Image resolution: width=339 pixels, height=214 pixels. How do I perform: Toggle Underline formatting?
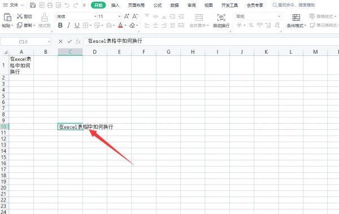(x=77, y=25)
